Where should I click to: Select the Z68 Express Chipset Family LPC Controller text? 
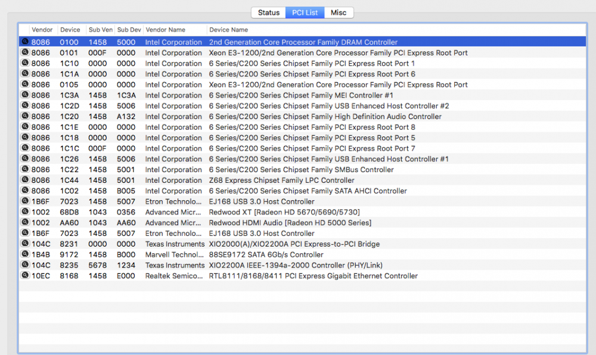[x=281, y=180]
